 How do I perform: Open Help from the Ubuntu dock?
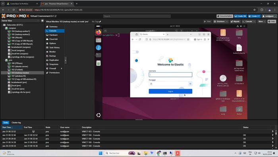(x=98, y=48)
